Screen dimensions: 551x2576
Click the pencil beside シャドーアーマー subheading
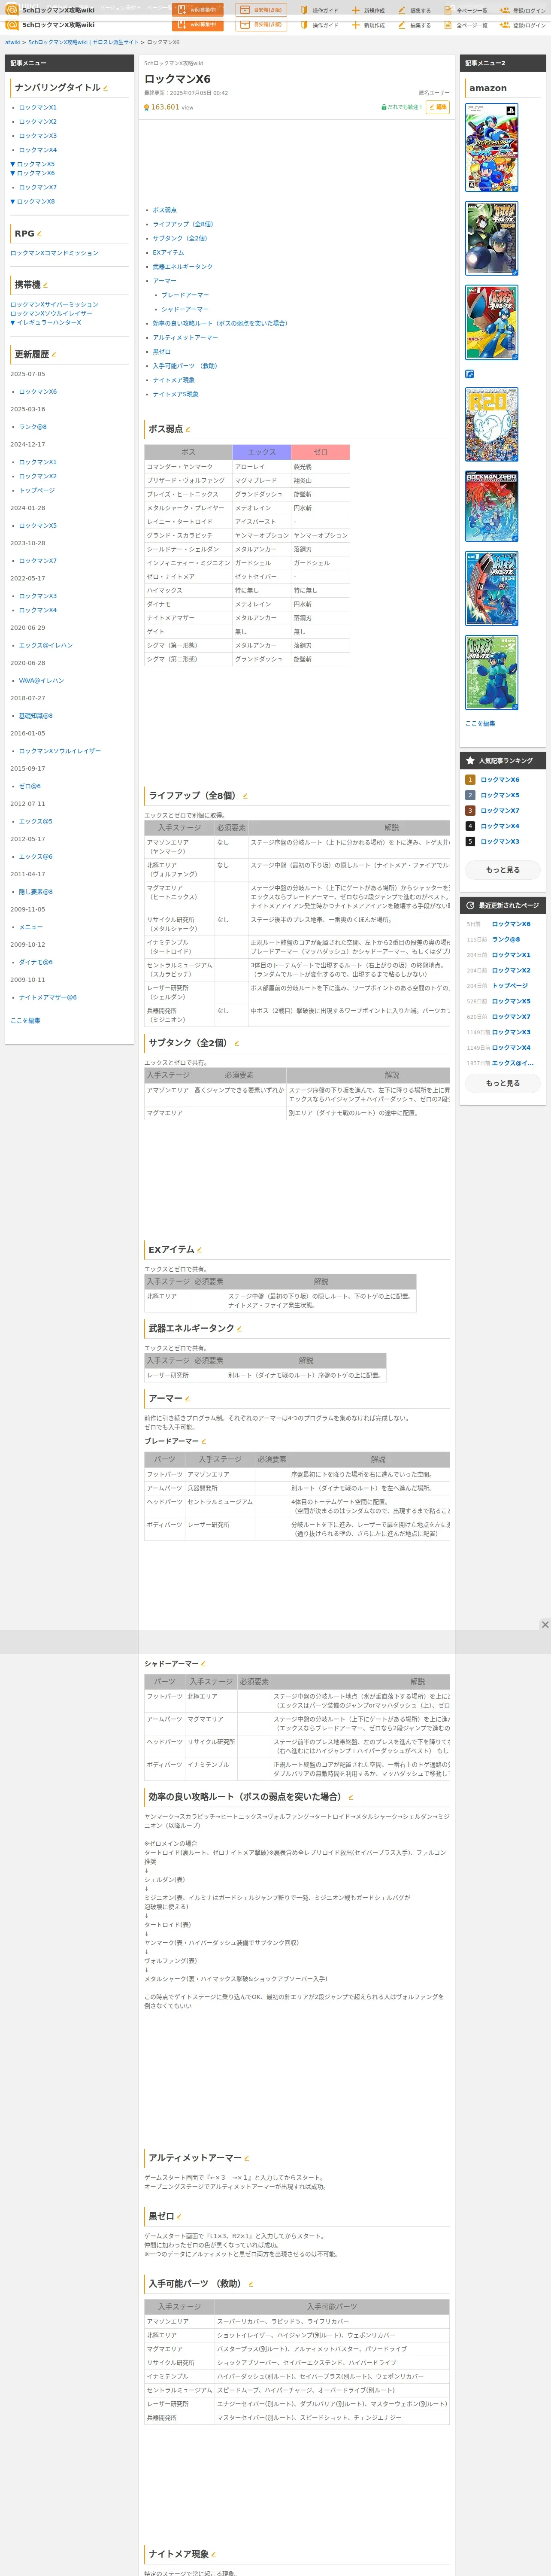point(204,1664)
